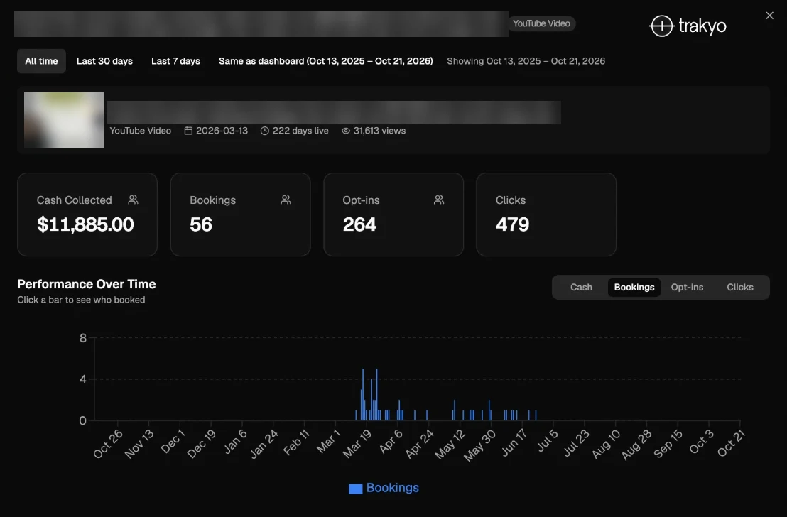Select the Last 30 days range

click(x=104, y=61)
